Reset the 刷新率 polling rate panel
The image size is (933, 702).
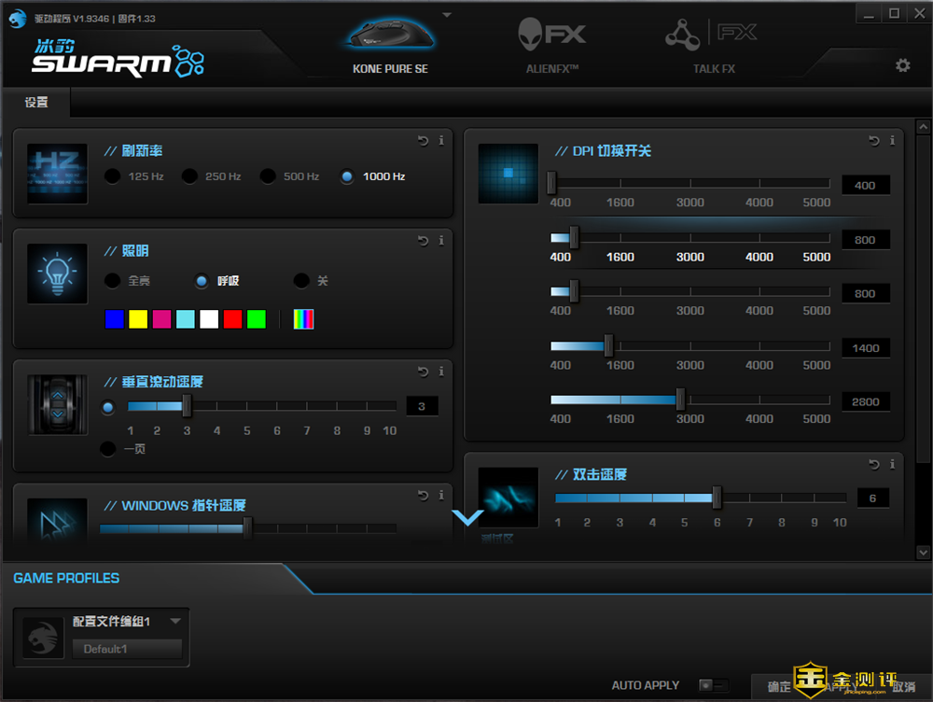424,141
